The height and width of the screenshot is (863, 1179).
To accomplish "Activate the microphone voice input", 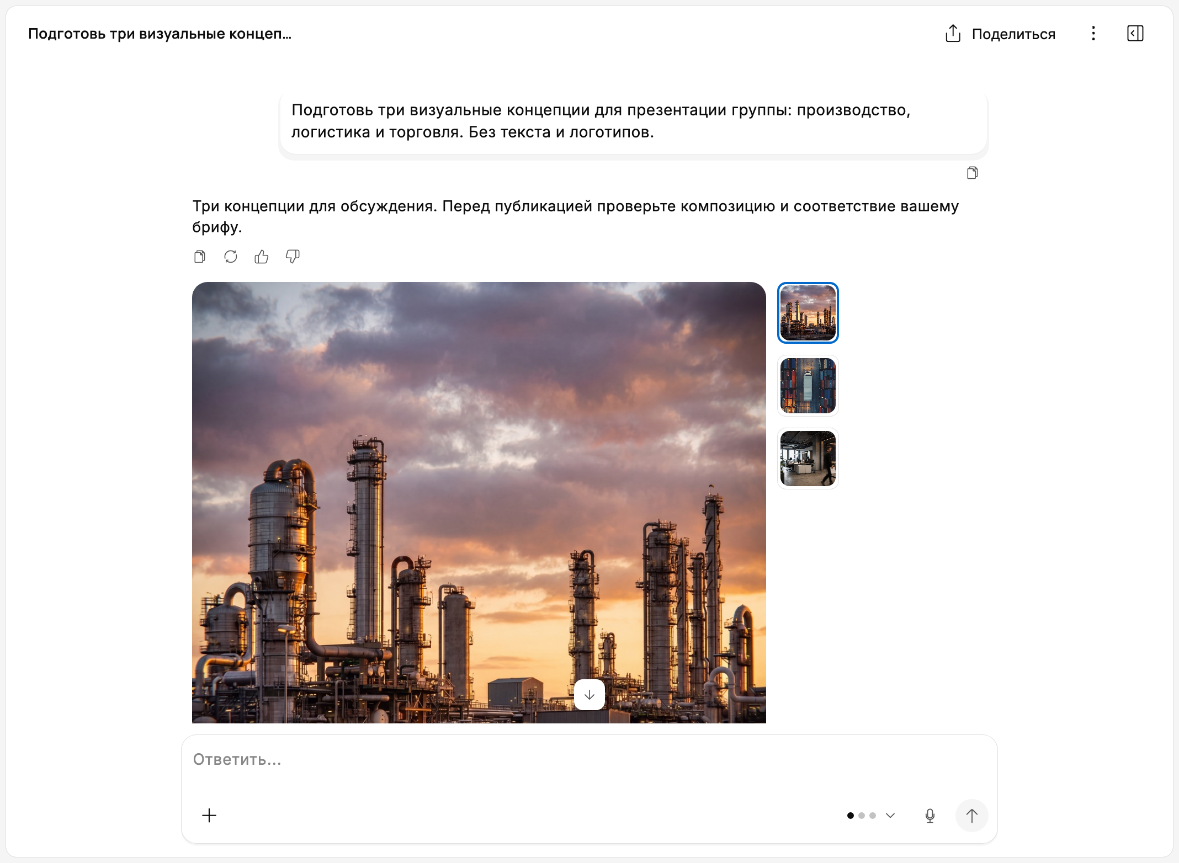I will click(930, 816).
